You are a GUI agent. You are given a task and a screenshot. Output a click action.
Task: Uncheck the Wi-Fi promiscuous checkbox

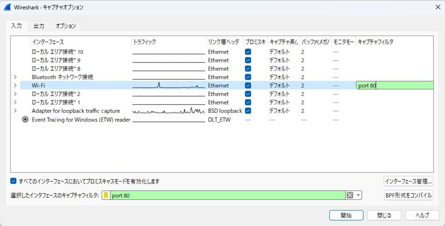(x=248, y=85)
